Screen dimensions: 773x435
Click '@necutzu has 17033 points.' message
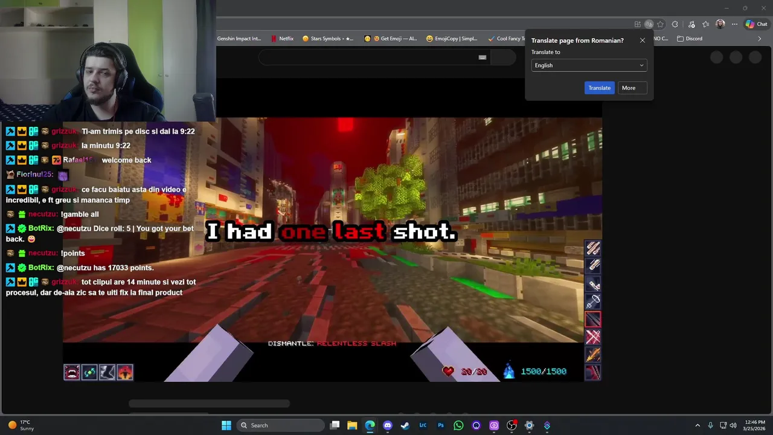pyautogui.click(x=105, y=268)
